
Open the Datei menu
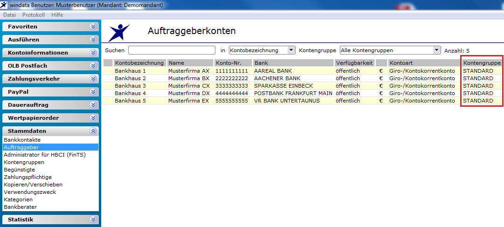pos(9,15)
